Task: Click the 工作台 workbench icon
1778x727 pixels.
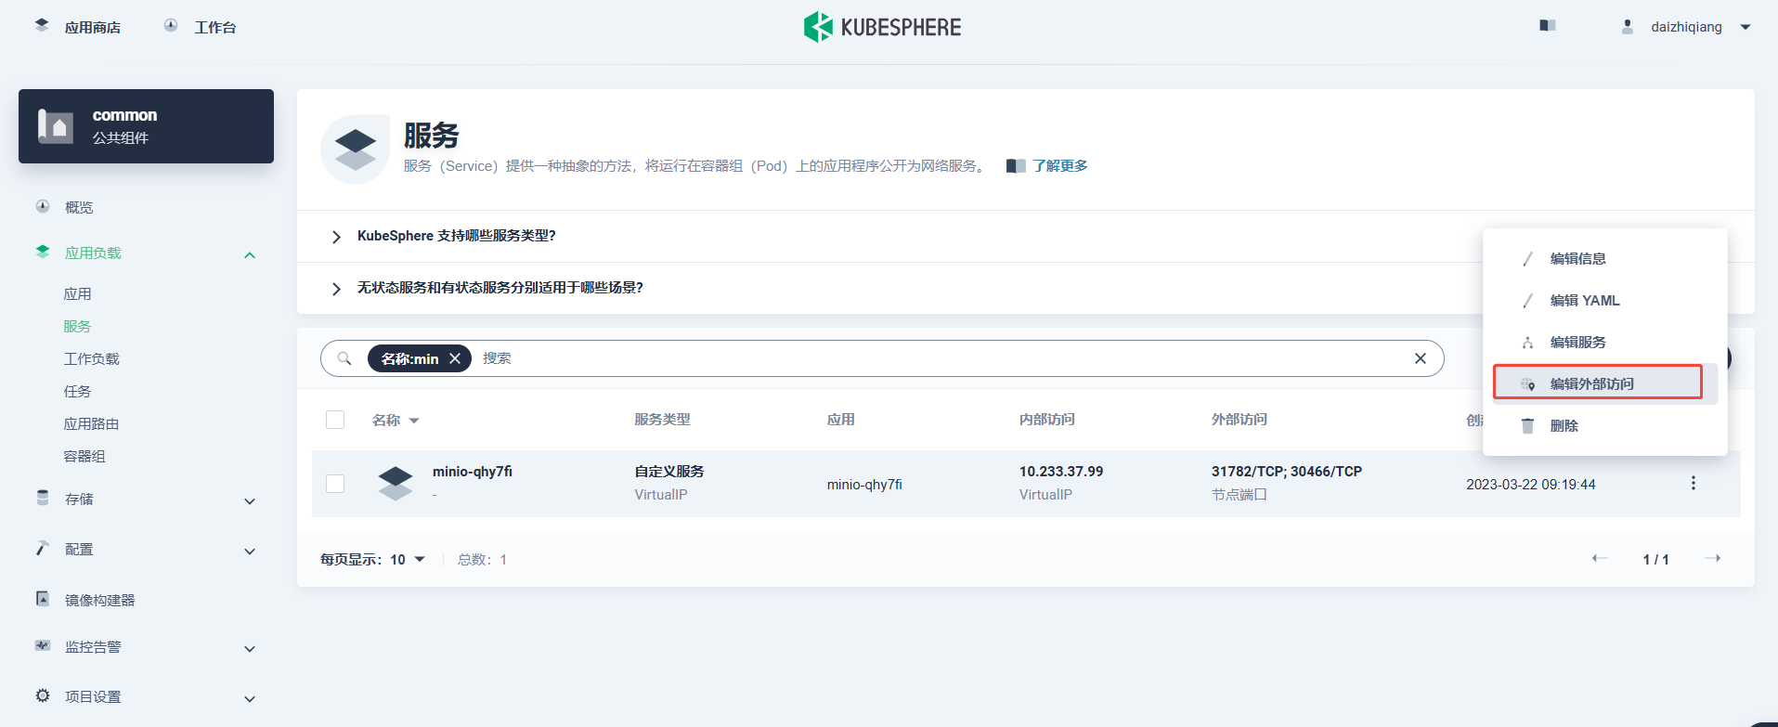Action: (x=171, y=26)
